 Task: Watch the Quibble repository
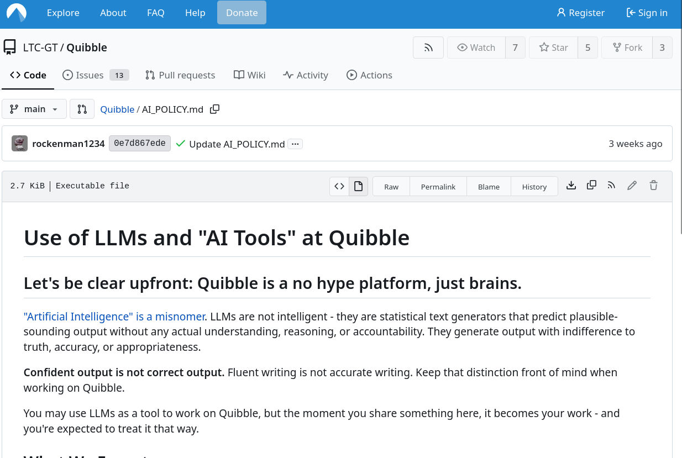(476, 48)
